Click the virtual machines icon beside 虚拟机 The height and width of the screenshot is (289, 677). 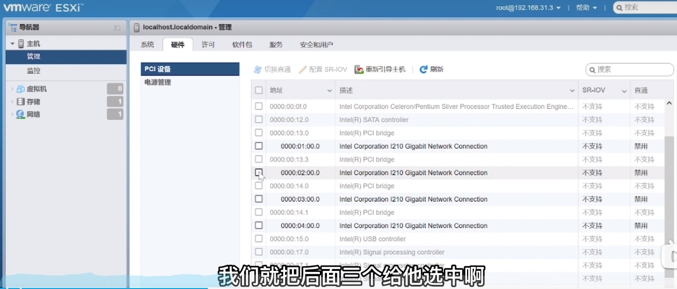tap(21, 89)
